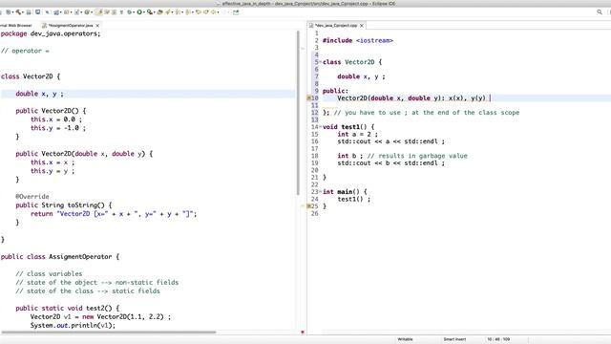This screenshot has height=344, width=611.
Task: Click the Debug bug toolbar icon
Action: coord(130,12)
